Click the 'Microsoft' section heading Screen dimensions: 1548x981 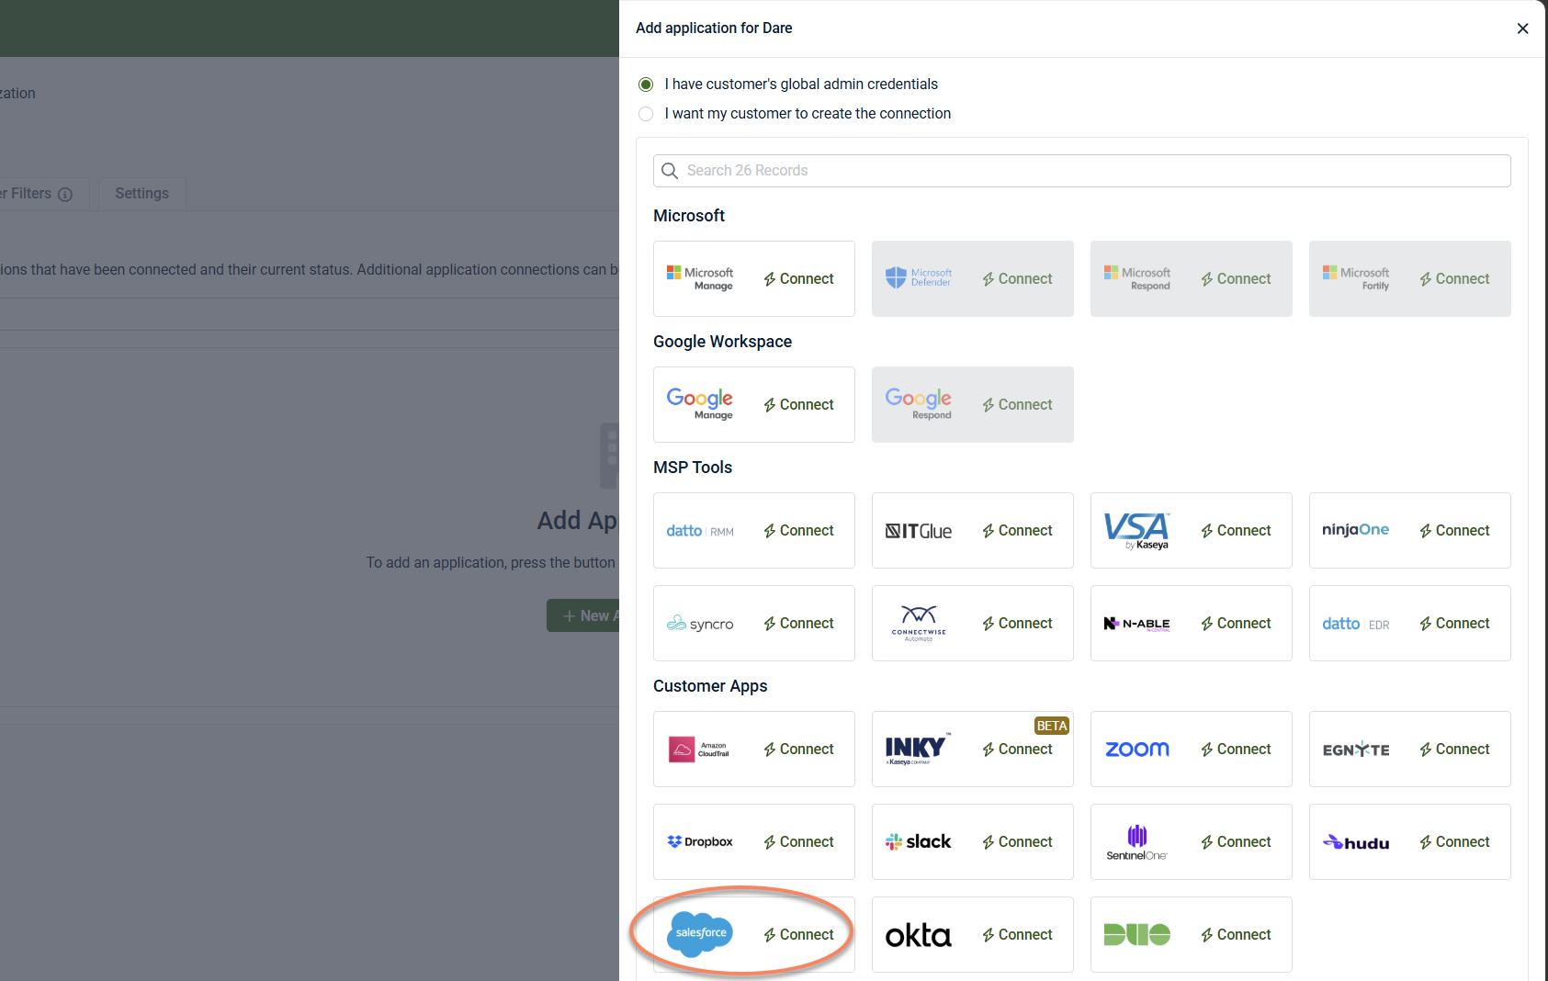(x=689, y=216)
